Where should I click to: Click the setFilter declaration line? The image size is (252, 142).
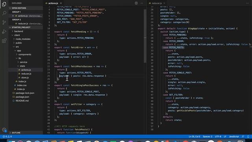pyautogui.click(x=78, y=104)
